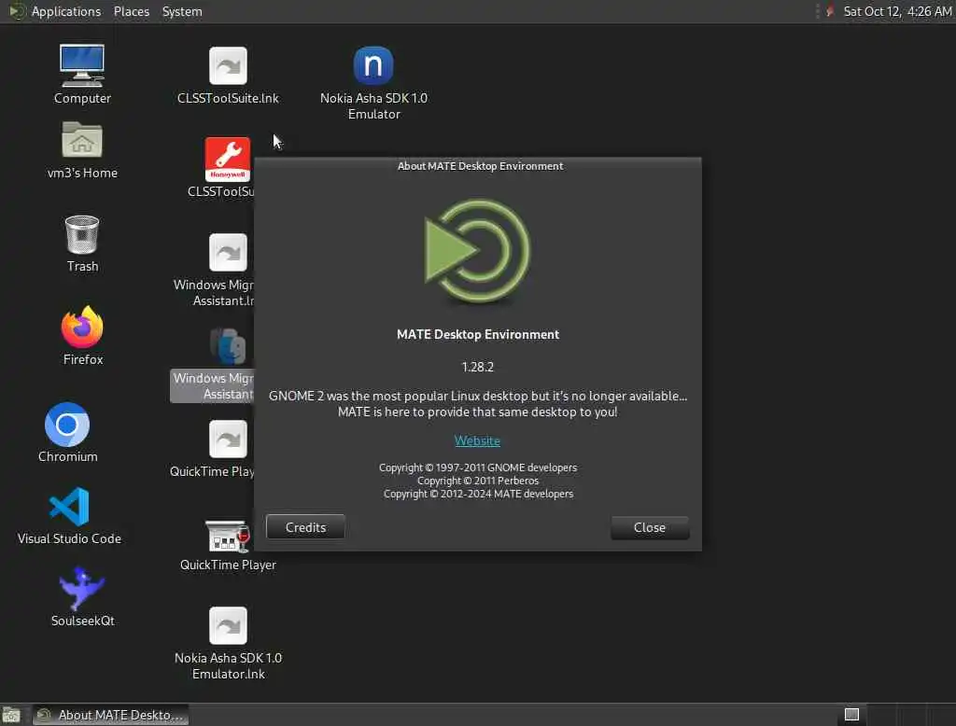
Task: Open the Website link
Action: click(477, 440)
